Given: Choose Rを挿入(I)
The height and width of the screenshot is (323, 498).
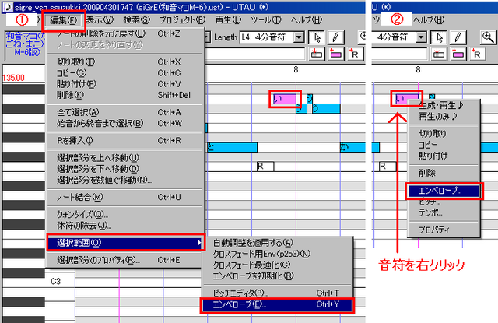Looking at the screenshot, I should point(125,140).
